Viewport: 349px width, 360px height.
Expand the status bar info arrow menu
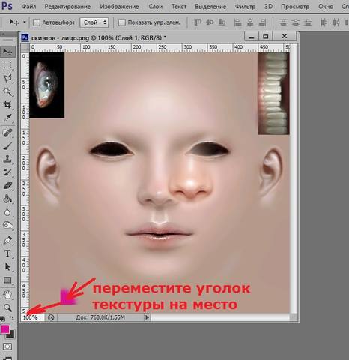click(147, 317)
